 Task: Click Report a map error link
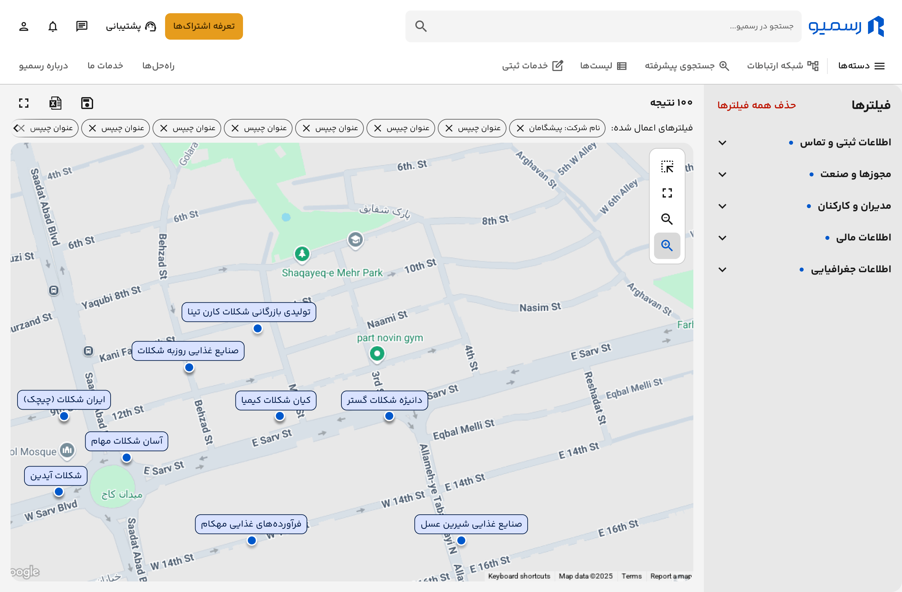pos(671,576)
